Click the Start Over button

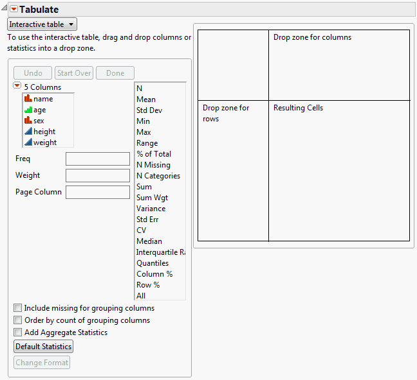pyautogui.click(x=74, y=73)
